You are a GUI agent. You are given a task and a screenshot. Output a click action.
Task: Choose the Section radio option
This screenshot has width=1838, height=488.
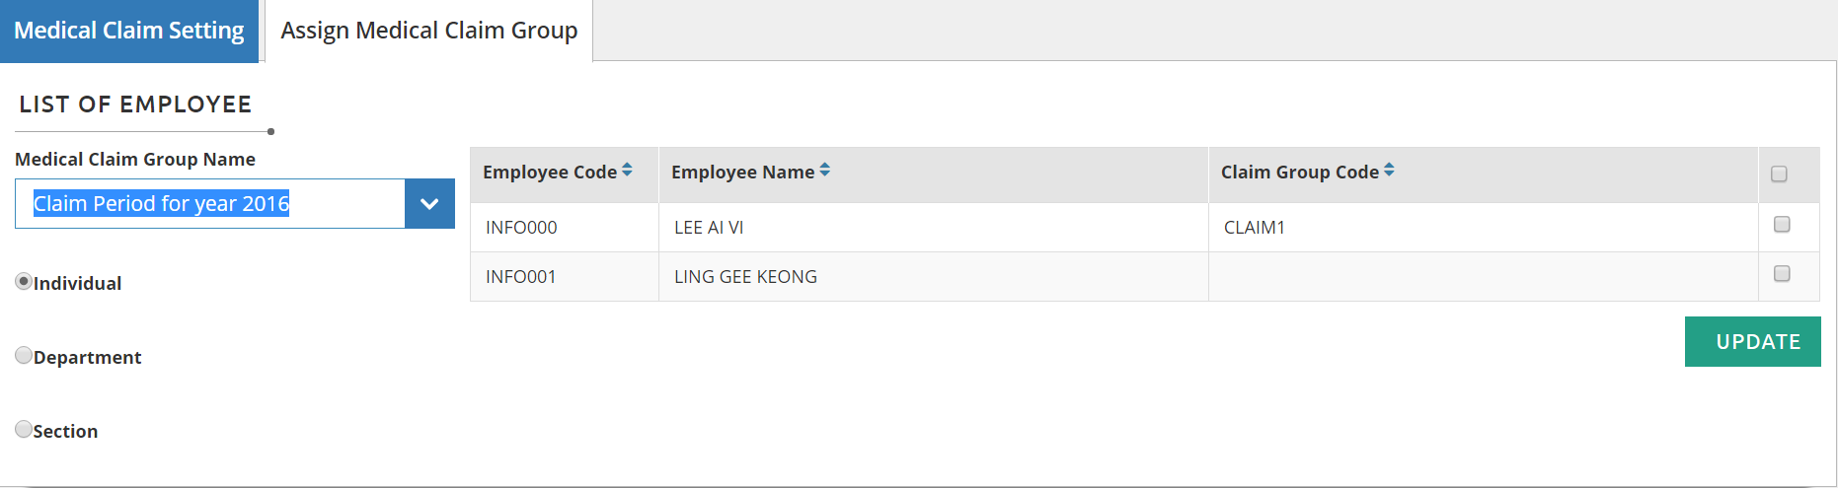tap(24, 430)
